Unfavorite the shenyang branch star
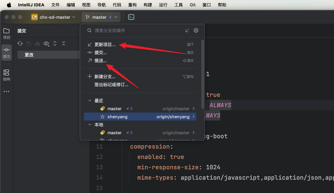334x193 pixels. [x=102, y=117]
